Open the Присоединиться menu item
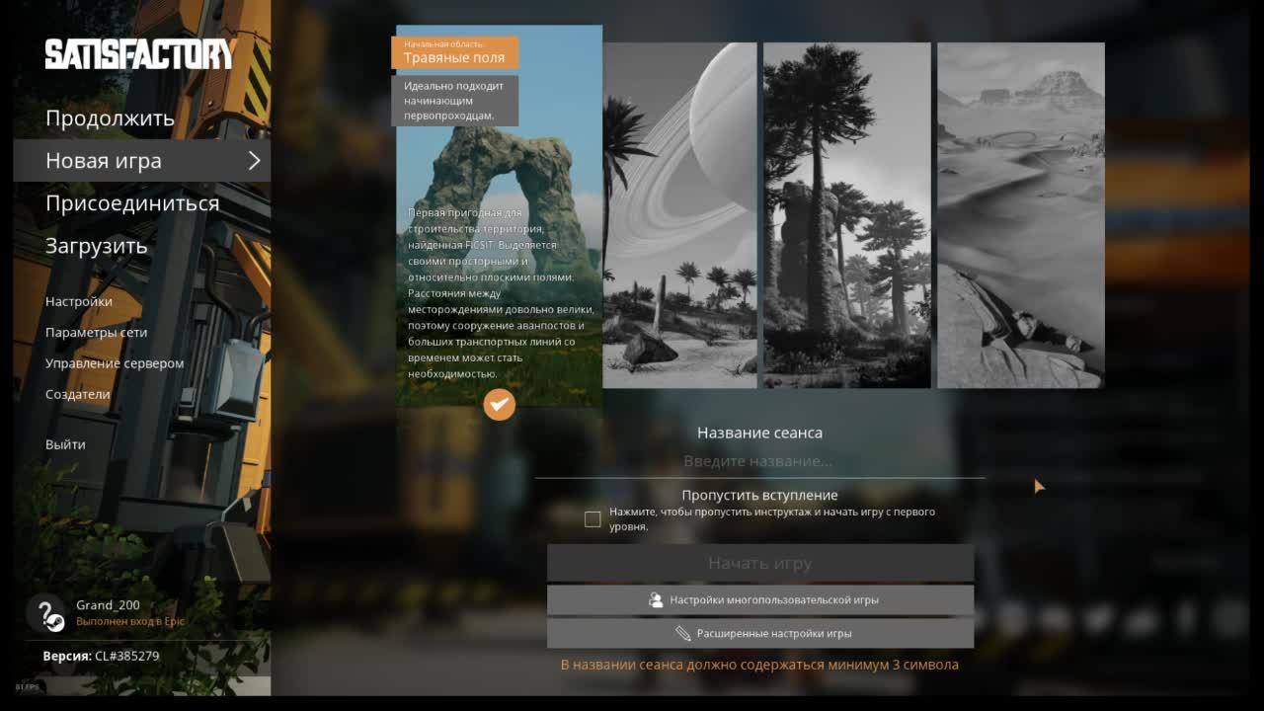The image size is (1264, 711). [132, 203]
